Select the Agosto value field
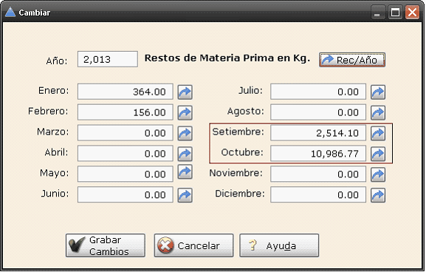The image size is (426, 272). click(318, 112)
